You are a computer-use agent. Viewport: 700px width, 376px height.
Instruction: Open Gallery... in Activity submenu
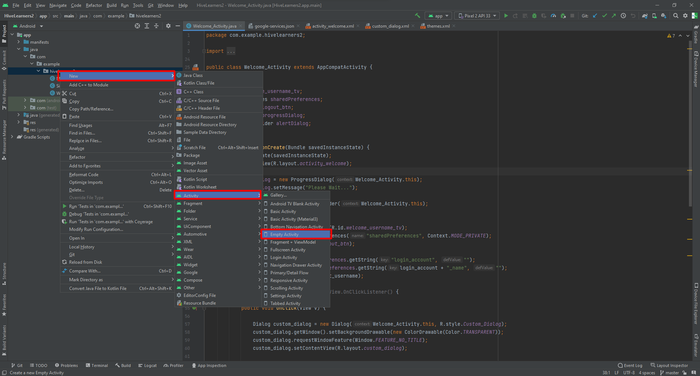click(x=296, y=195)
